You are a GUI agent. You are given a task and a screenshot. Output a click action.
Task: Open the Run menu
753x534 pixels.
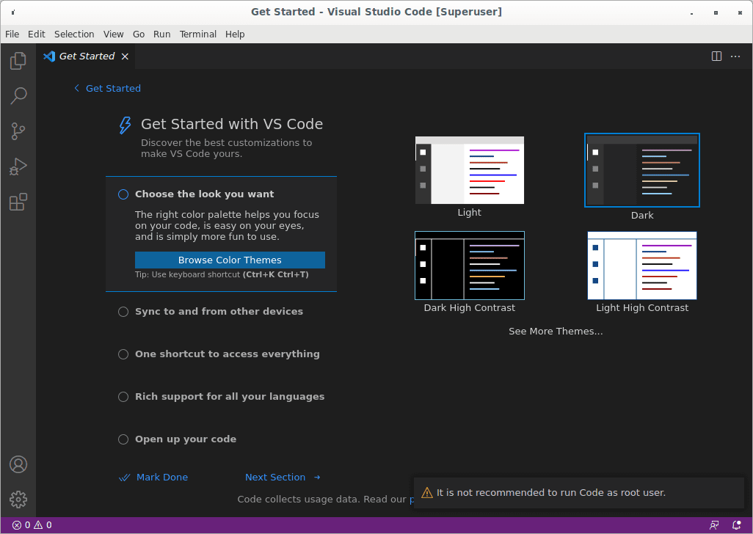click(162, 34)
